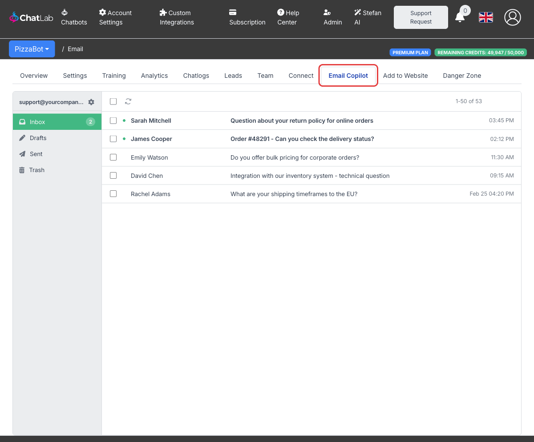The height and width of the screenshot is (442, 534).
Task: Open mailbox settings gear icon
Action: pos(91,102)
